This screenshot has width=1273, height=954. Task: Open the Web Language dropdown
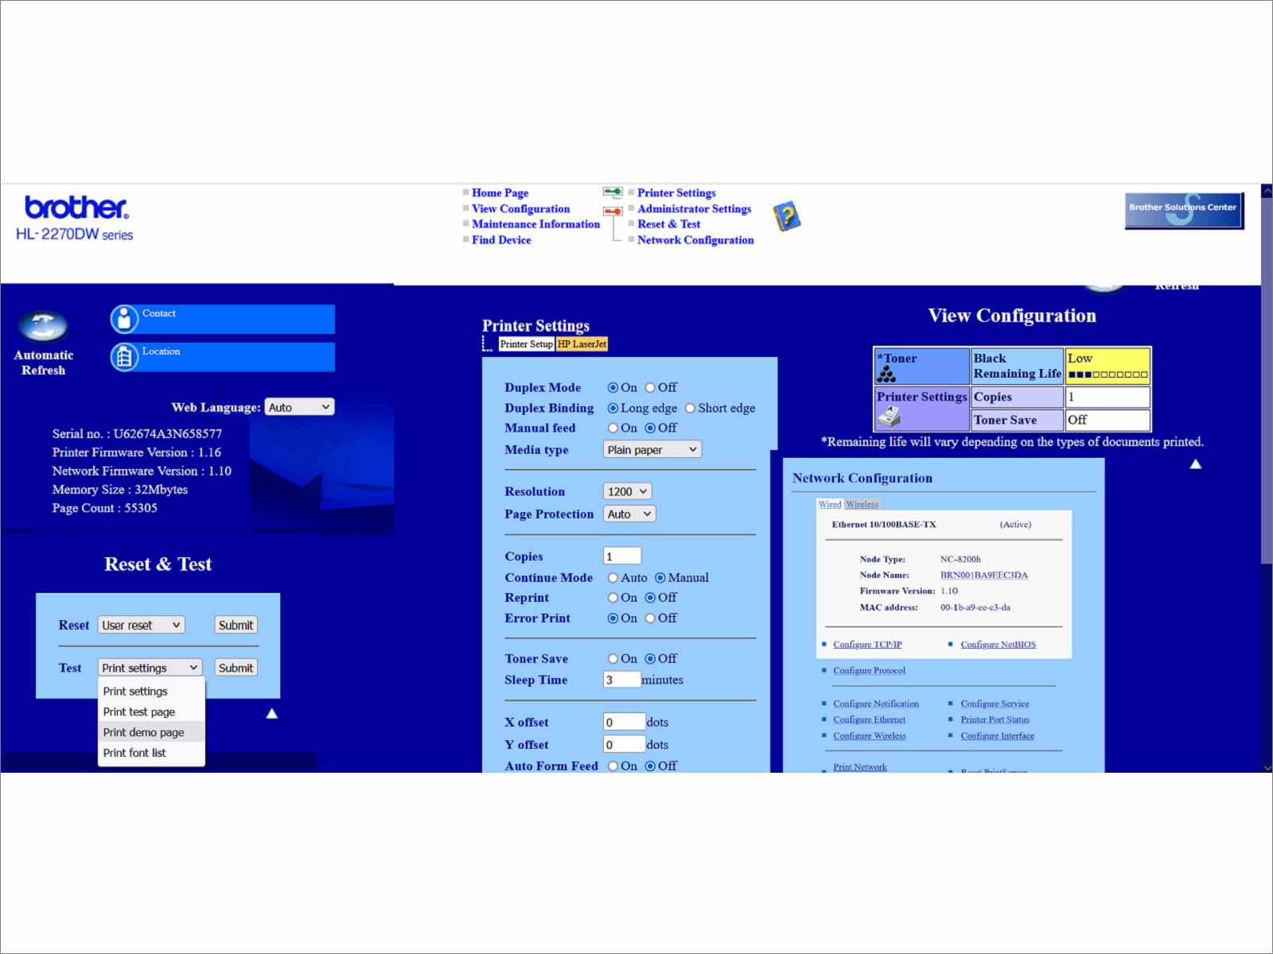(x=299, y=407)
